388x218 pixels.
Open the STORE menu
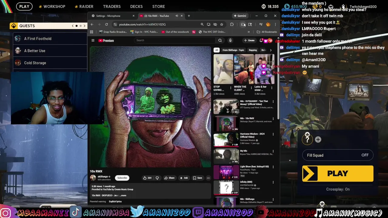click(x=159, y=6)
